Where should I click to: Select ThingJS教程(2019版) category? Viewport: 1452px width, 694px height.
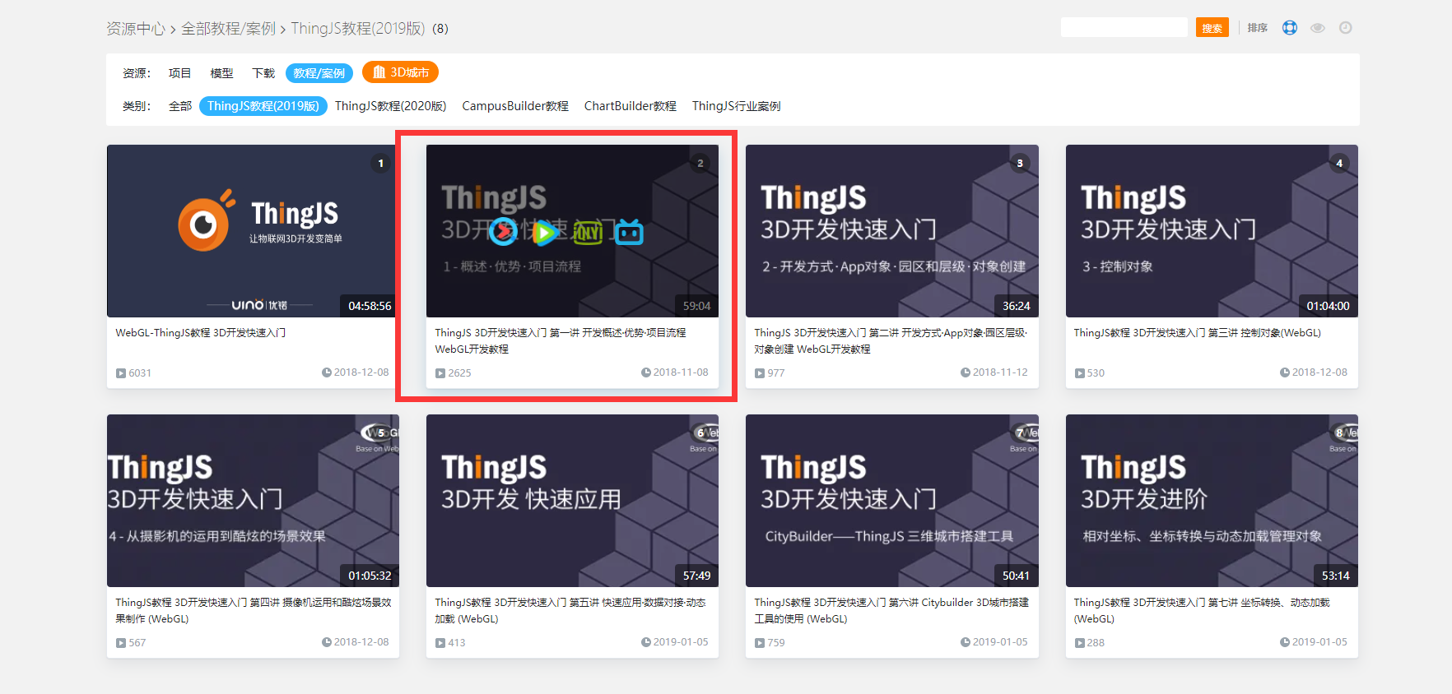click(263, 106)
